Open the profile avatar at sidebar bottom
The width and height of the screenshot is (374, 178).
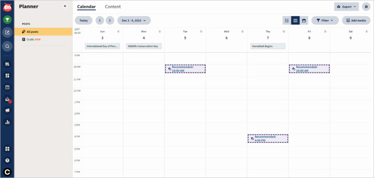pyautogui.click(x=7, y=172)
